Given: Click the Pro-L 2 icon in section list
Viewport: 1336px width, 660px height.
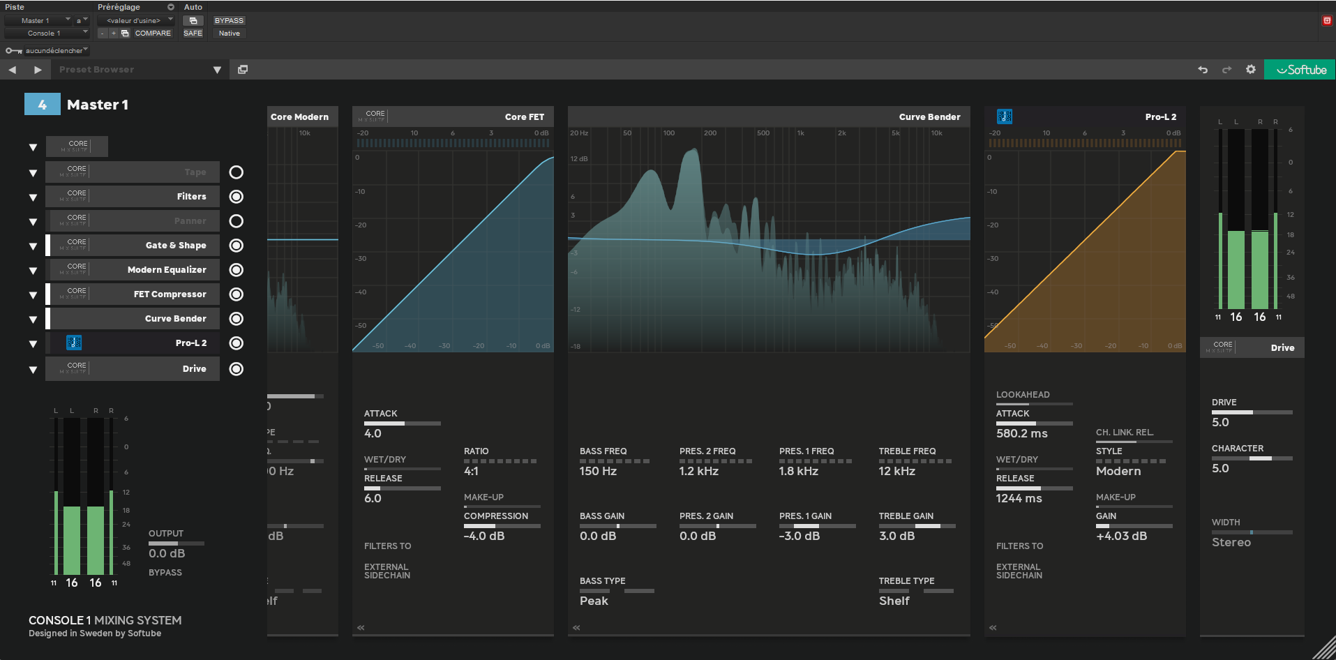Looking at the screenshot, I should point(74,343).
